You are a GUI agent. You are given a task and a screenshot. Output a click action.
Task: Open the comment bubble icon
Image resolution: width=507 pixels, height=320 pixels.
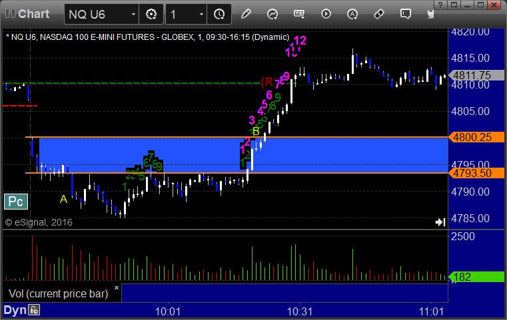(405, 14)
